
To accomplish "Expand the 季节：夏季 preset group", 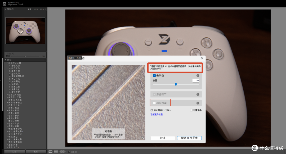I will (7, 119).
